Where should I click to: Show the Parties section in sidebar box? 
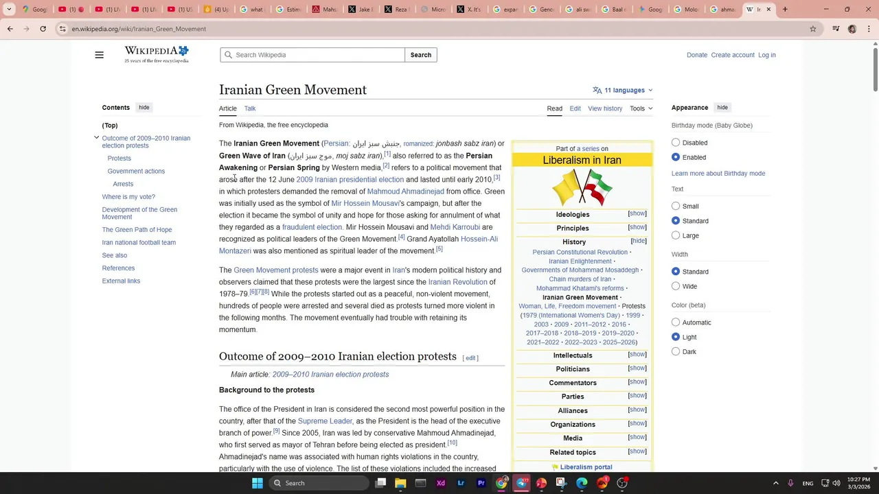pos(637,395)
